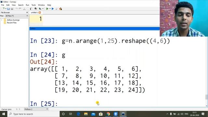Open the package manager icon
Screen dimensions: 208x117
tap(61, 9)
